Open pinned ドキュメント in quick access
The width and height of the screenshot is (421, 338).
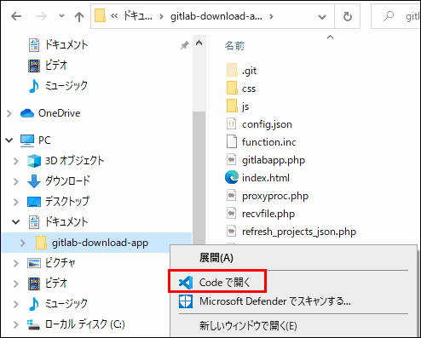pos(66,45)
